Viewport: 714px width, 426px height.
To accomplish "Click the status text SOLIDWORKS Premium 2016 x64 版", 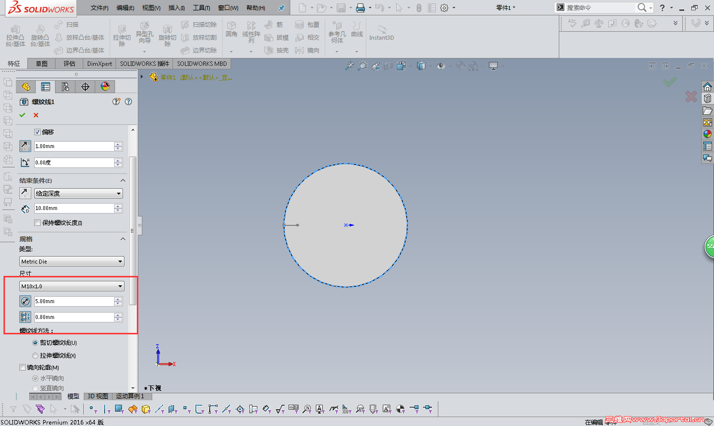I will coord(52,422).
